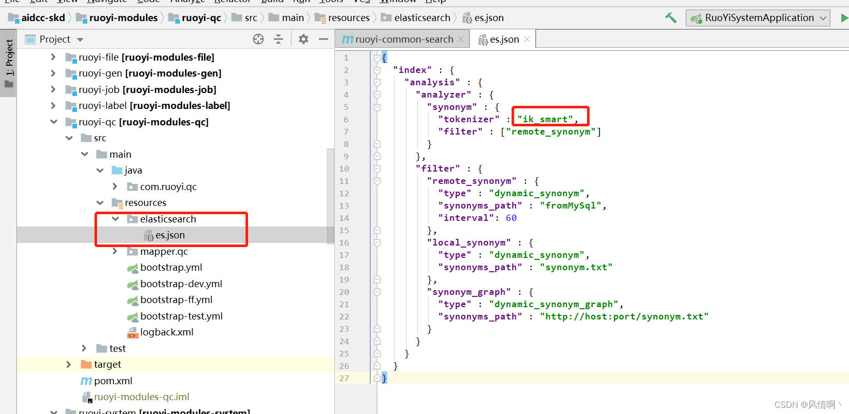The height and width of the screenshot is (414, 849).
Task: Click the interval value 60
Action: point(511,218)
